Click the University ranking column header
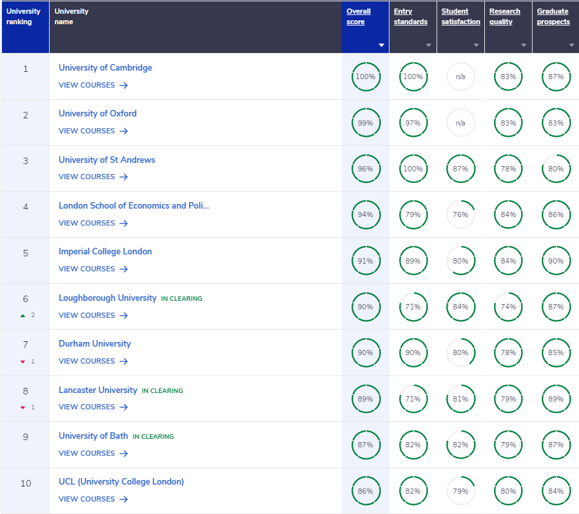 click(25, 27)
